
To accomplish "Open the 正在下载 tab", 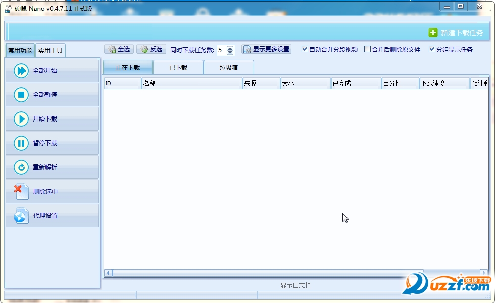I will (x=128, y=68).
